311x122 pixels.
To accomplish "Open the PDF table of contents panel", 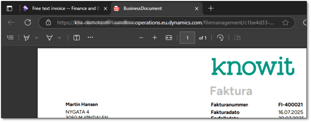I will click(11, 38).
